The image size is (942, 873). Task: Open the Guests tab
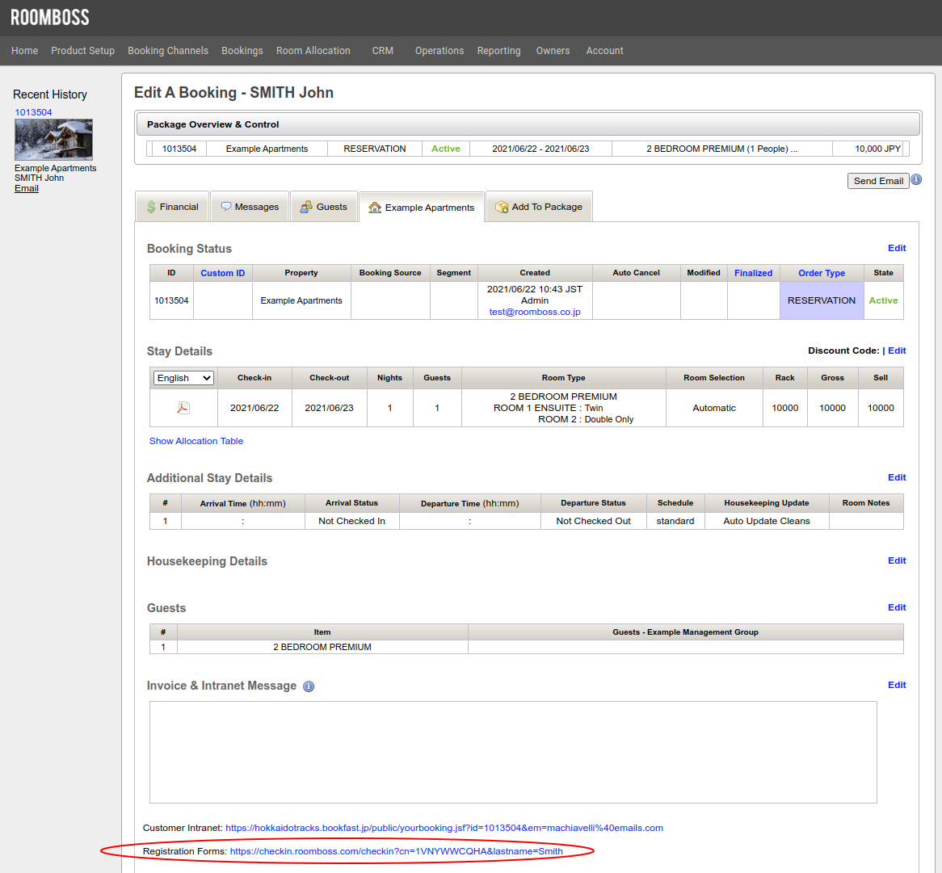[323, 207]
